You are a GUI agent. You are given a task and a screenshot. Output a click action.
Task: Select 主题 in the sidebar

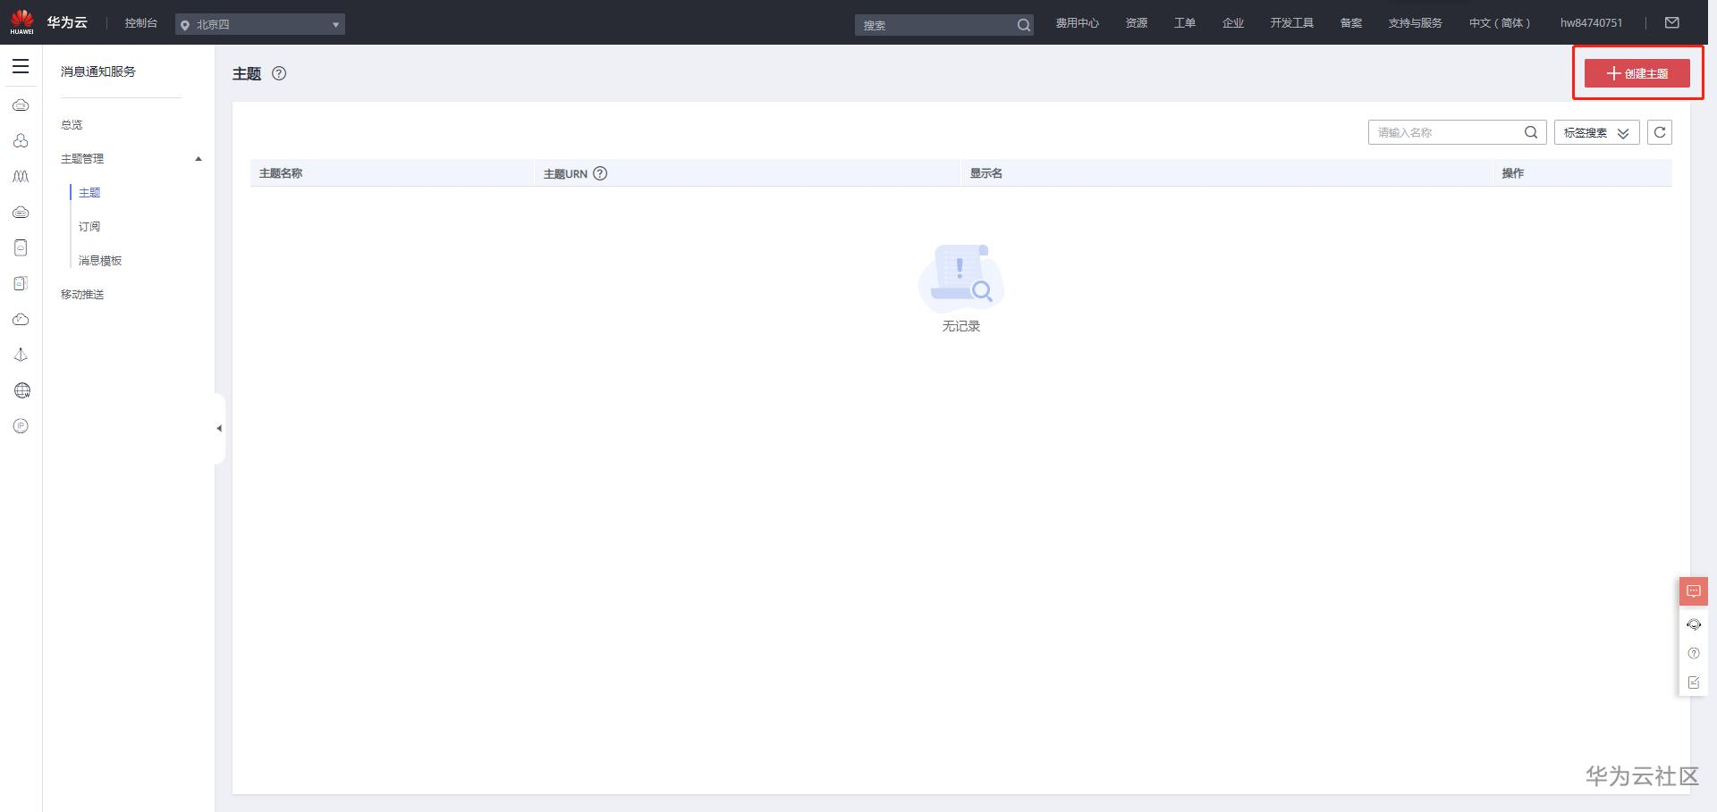[x=89, y=193]
